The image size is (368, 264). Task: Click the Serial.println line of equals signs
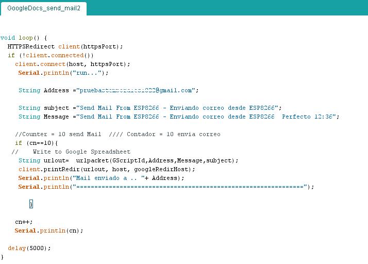pos(166,187)
